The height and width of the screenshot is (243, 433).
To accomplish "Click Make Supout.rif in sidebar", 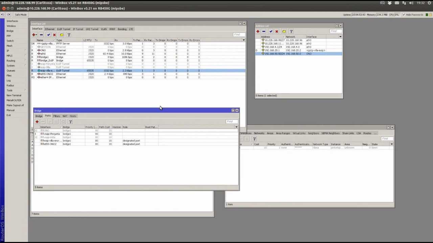I will click(15, 105).
